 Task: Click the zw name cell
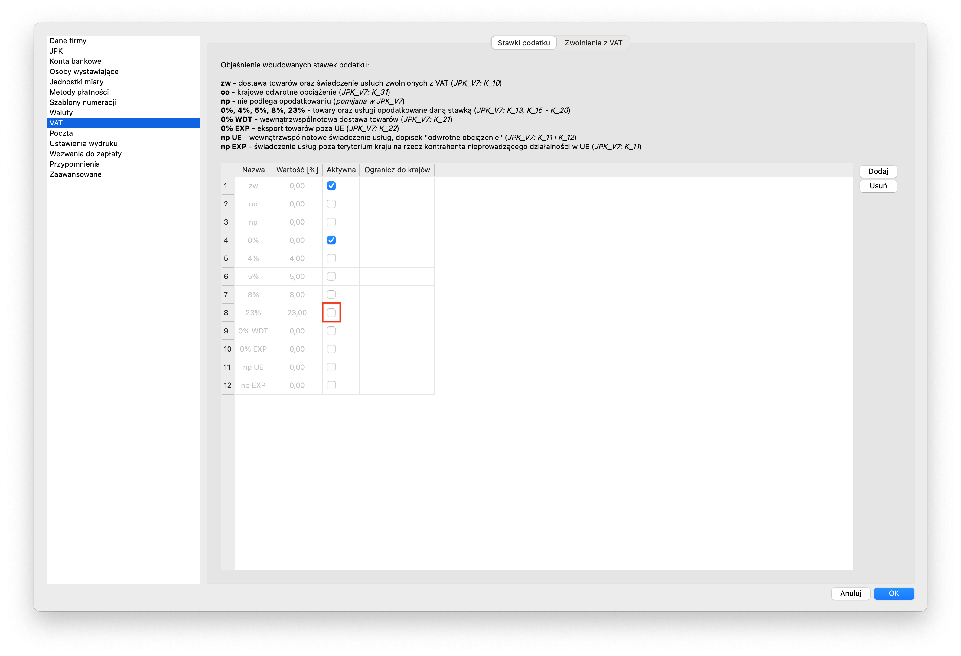[253, 186]
